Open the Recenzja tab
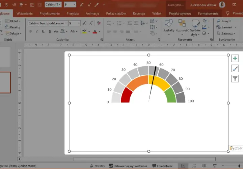This screenshot has width=243, height=169. pos(139,14)
